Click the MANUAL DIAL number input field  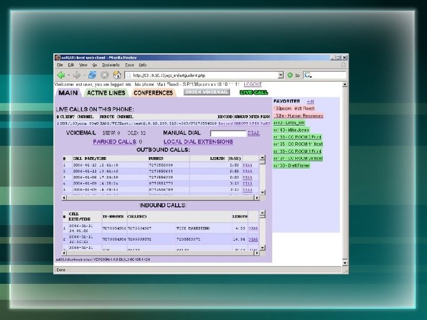point(228,134)
